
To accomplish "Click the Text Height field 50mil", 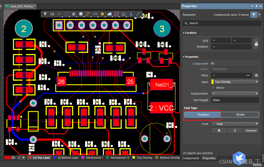I will [235, 100].
